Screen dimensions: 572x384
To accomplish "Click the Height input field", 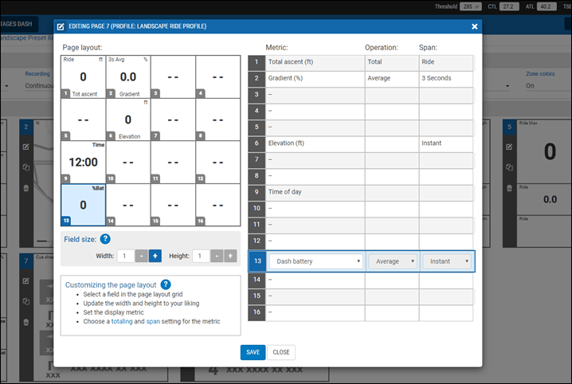I will click(201, 256).
